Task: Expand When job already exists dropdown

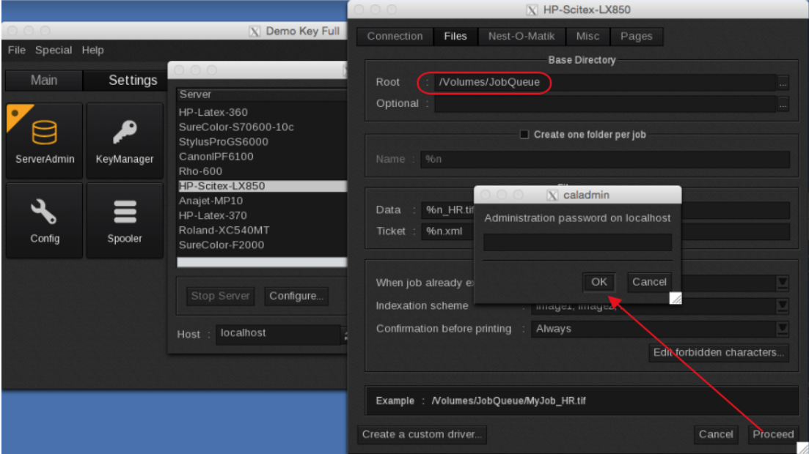Action: tap(783, 283)
